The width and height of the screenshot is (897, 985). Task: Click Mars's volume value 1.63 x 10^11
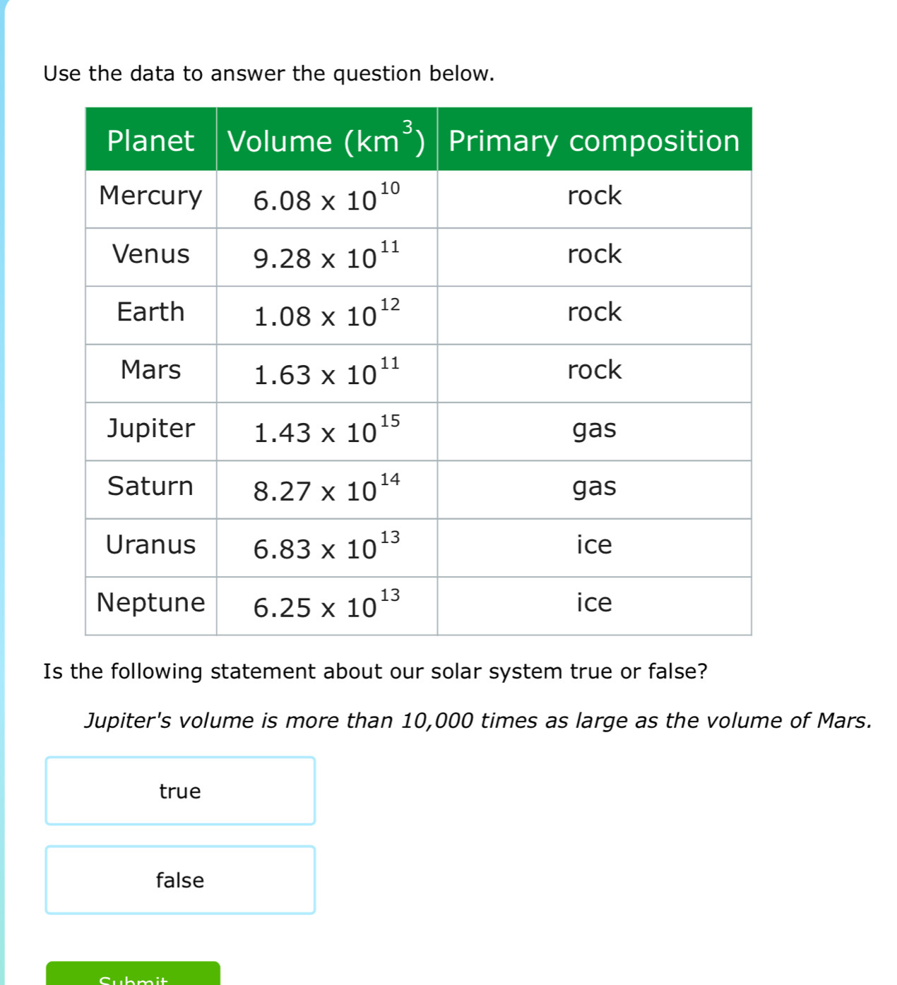[x=326, y=373]
